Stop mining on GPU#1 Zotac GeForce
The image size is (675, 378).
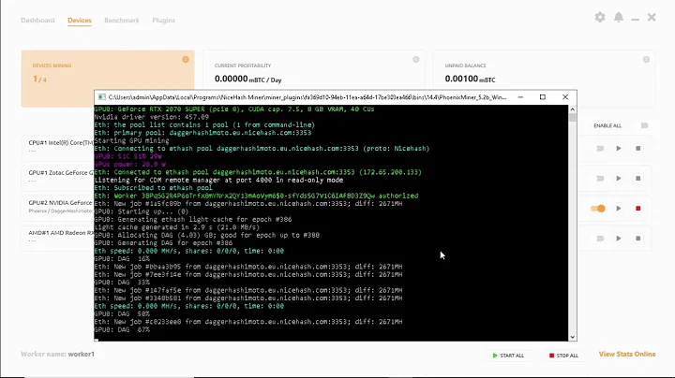pyautogui.click(x=638, y=179)
